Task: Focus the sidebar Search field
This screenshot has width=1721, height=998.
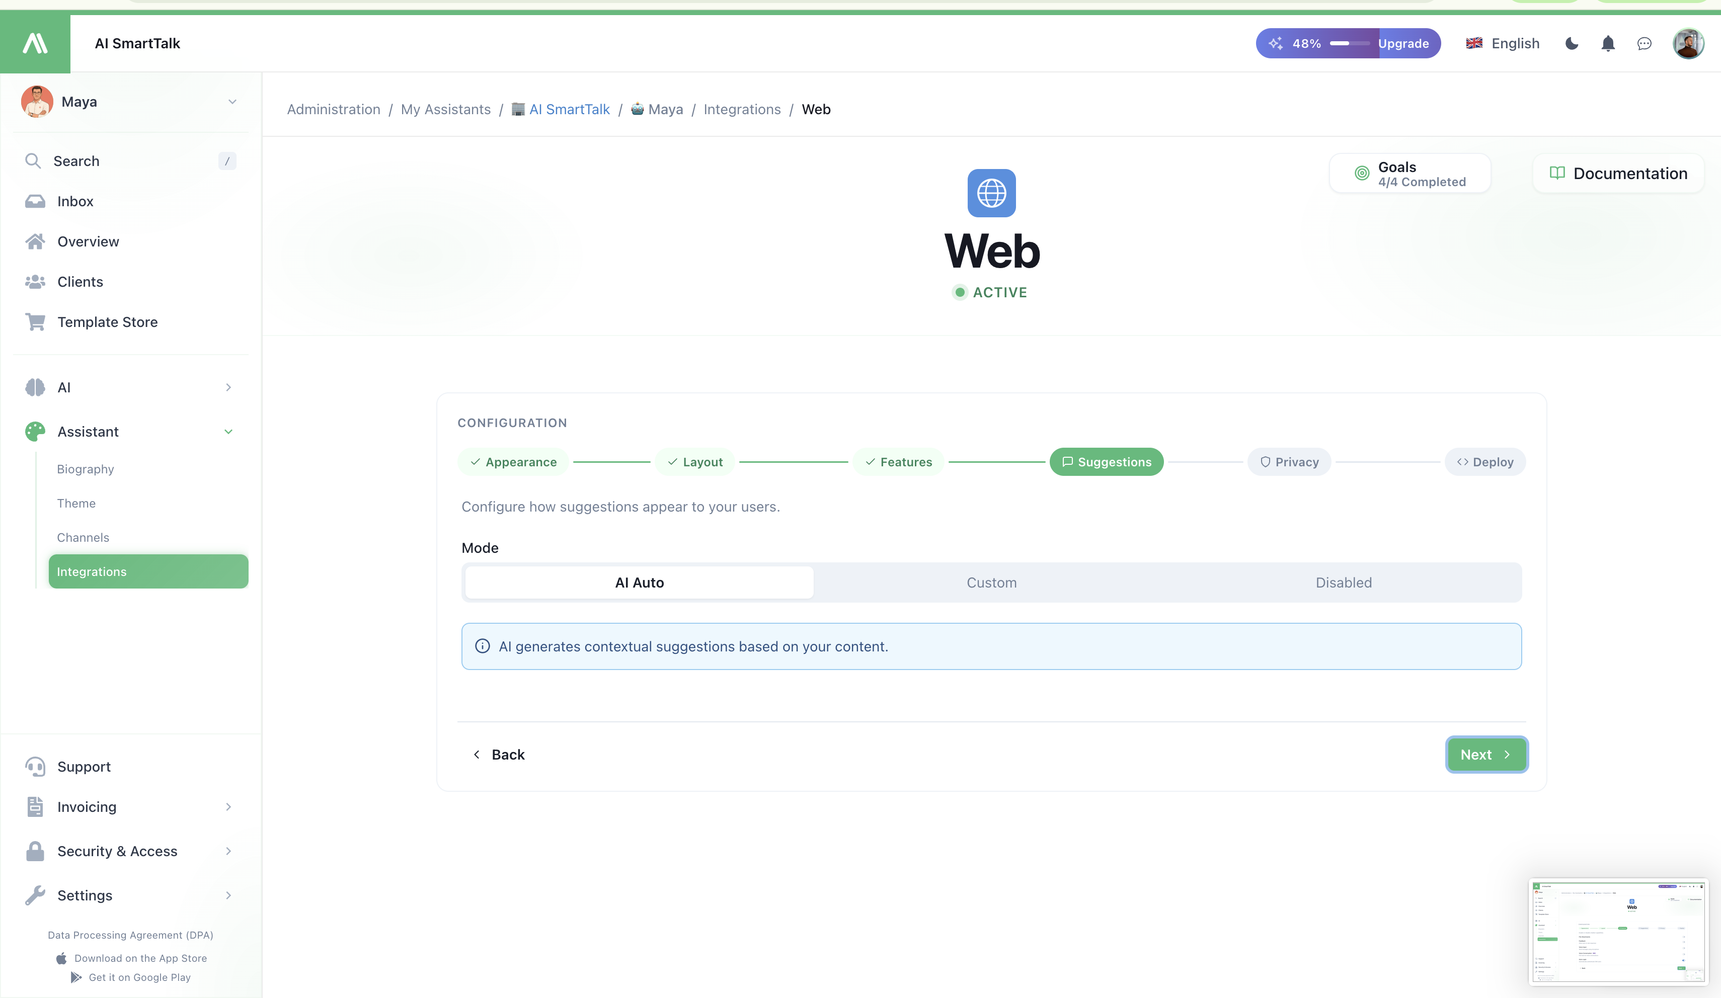Action: pos(130,161)
